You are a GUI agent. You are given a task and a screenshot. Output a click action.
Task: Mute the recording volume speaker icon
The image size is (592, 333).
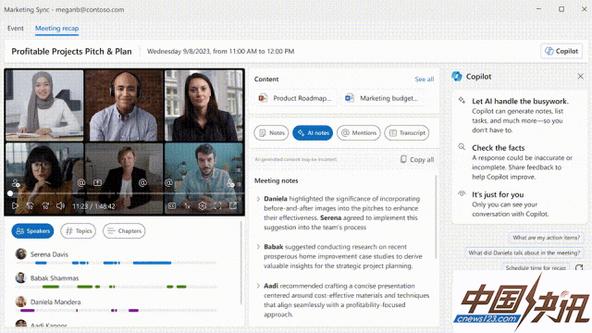[60, 206]
